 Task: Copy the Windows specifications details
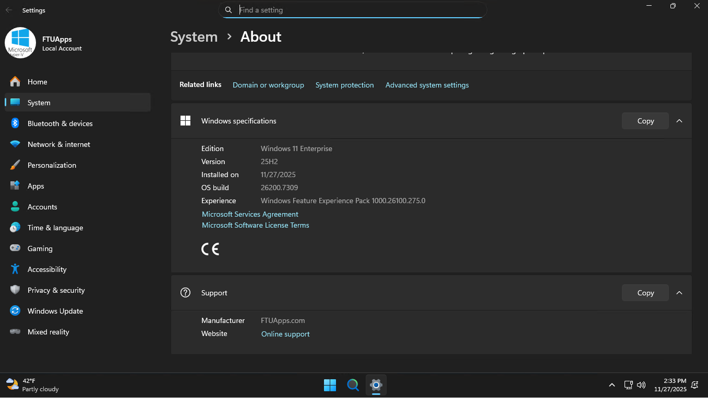pyautogui.click(x=645, y=121)
